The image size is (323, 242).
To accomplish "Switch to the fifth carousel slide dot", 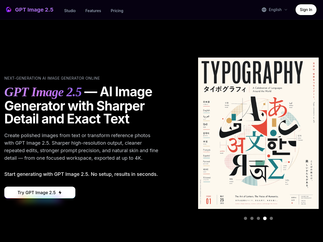I will [x=271, y=218].
